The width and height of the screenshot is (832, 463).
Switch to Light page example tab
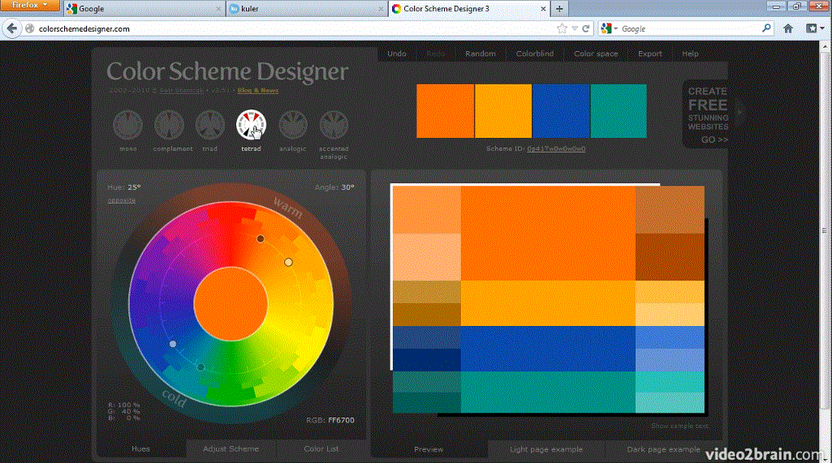tap(546, 448)
